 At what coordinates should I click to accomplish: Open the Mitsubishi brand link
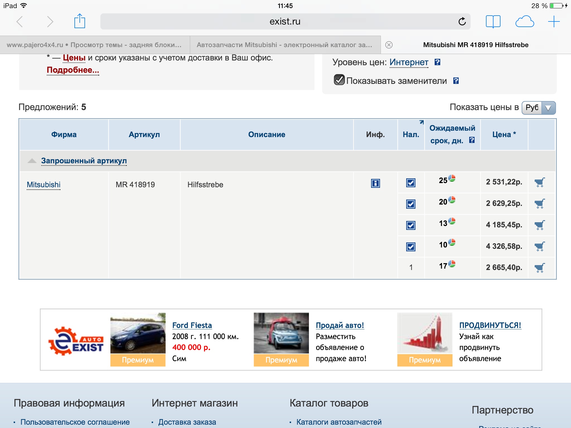(x=43, y=185)
